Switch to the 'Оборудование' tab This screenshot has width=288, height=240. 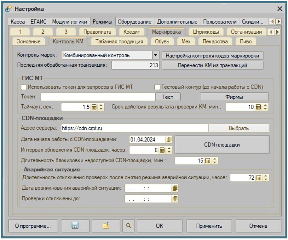point(134,22)
